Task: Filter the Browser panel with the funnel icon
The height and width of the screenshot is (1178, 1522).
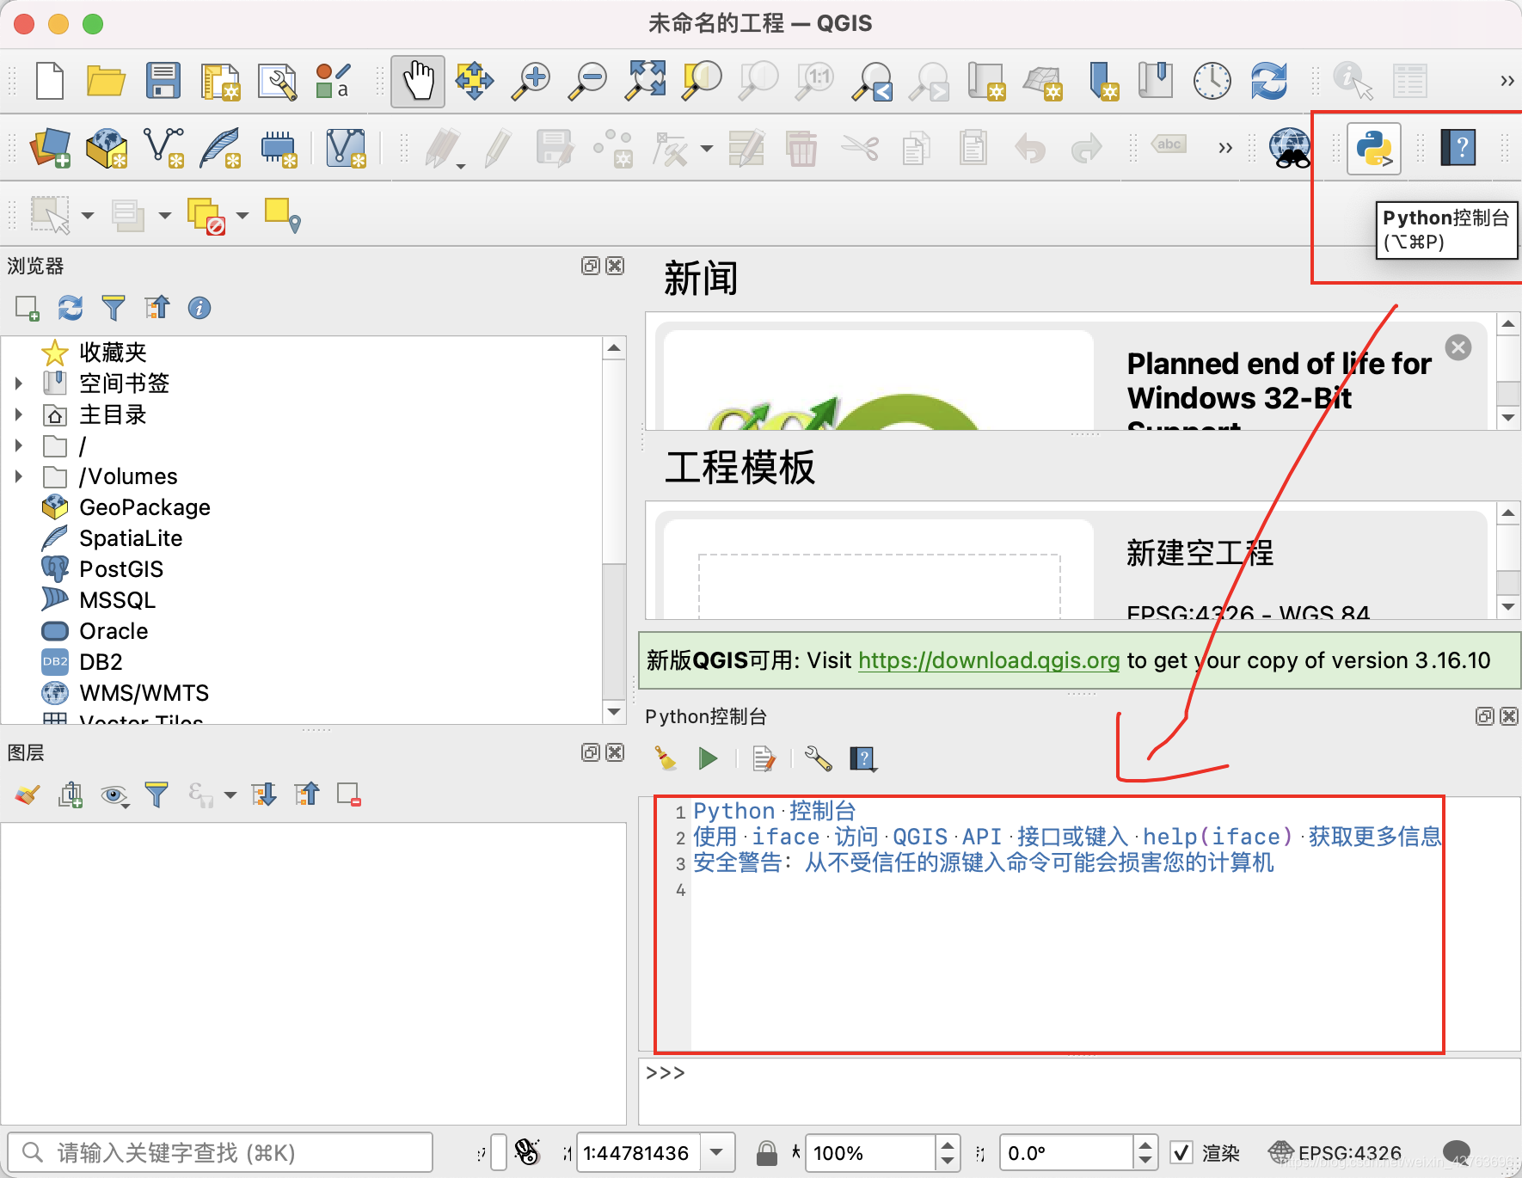Action: click(114, 308)
